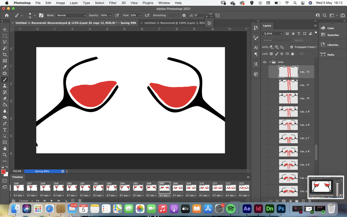
Task: Select the Eraser tool
Action: pos(5,98)
